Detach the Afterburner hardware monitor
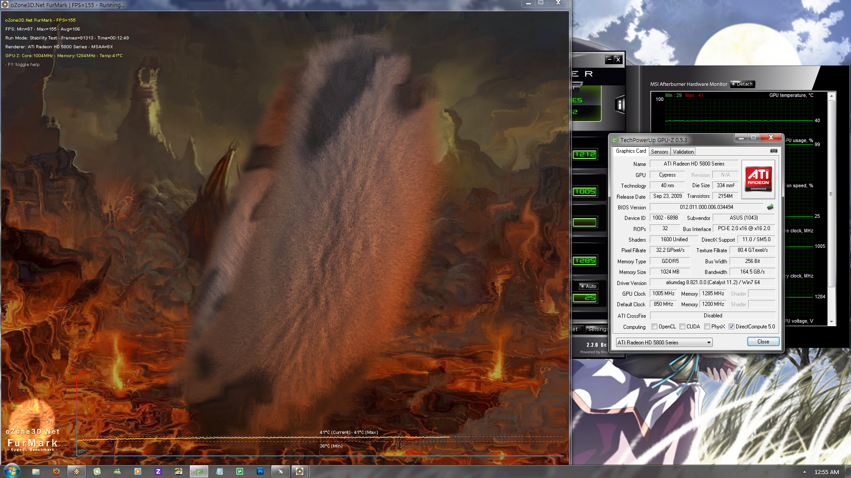Viewport: 851px width, 478px height. click(742, 84)
